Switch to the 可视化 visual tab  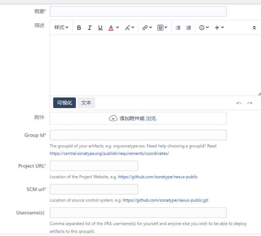click(65, 103)
